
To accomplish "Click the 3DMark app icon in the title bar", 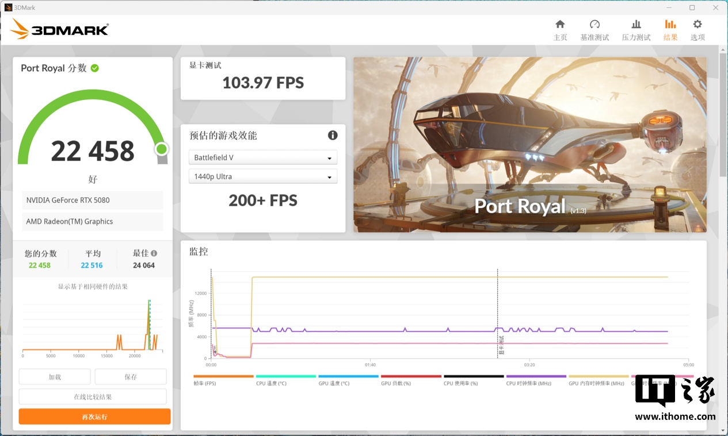I will click(x=7, y=7).
